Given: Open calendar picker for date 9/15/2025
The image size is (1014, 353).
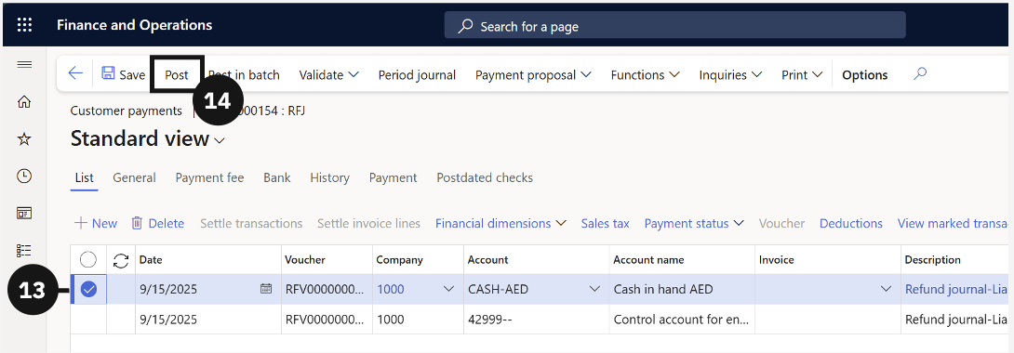Looking at the screenshot, I should click(266, 289).
